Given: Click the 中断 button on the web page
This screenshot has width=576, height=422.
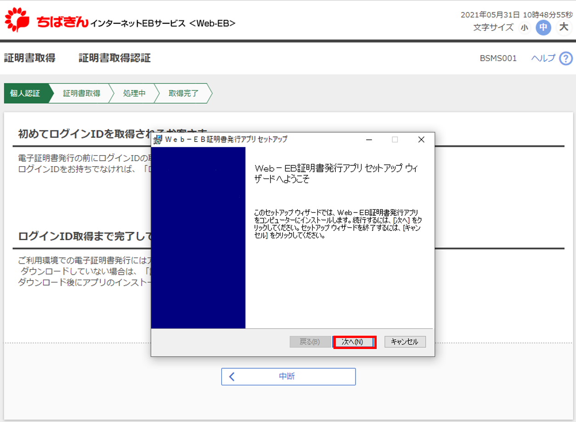Looking at the screenshot, I should 288,377.
